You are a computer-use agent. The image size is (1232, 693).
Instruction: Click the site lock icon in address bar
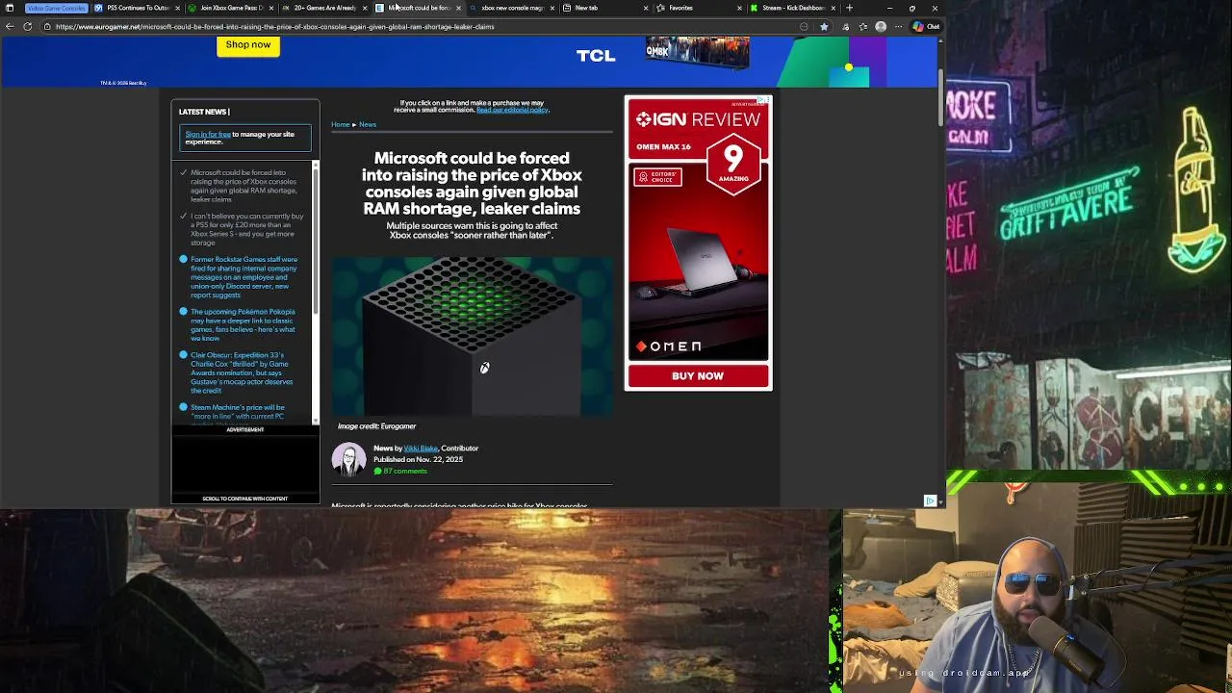(x=47, y=27)
